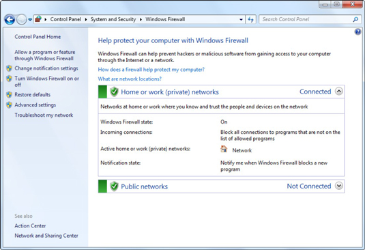Expand arrow after System and Security breadcrumb

[x=141, y=20]
